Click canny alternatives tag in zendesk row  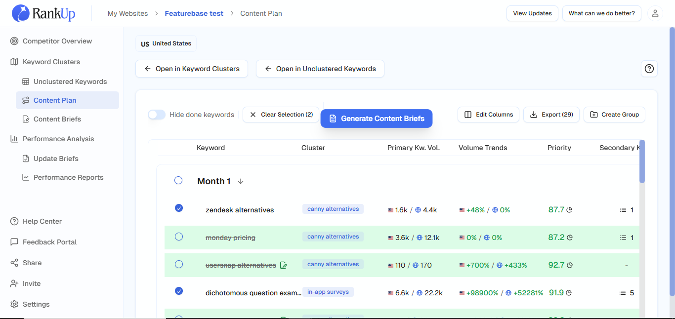coord(333,209)
